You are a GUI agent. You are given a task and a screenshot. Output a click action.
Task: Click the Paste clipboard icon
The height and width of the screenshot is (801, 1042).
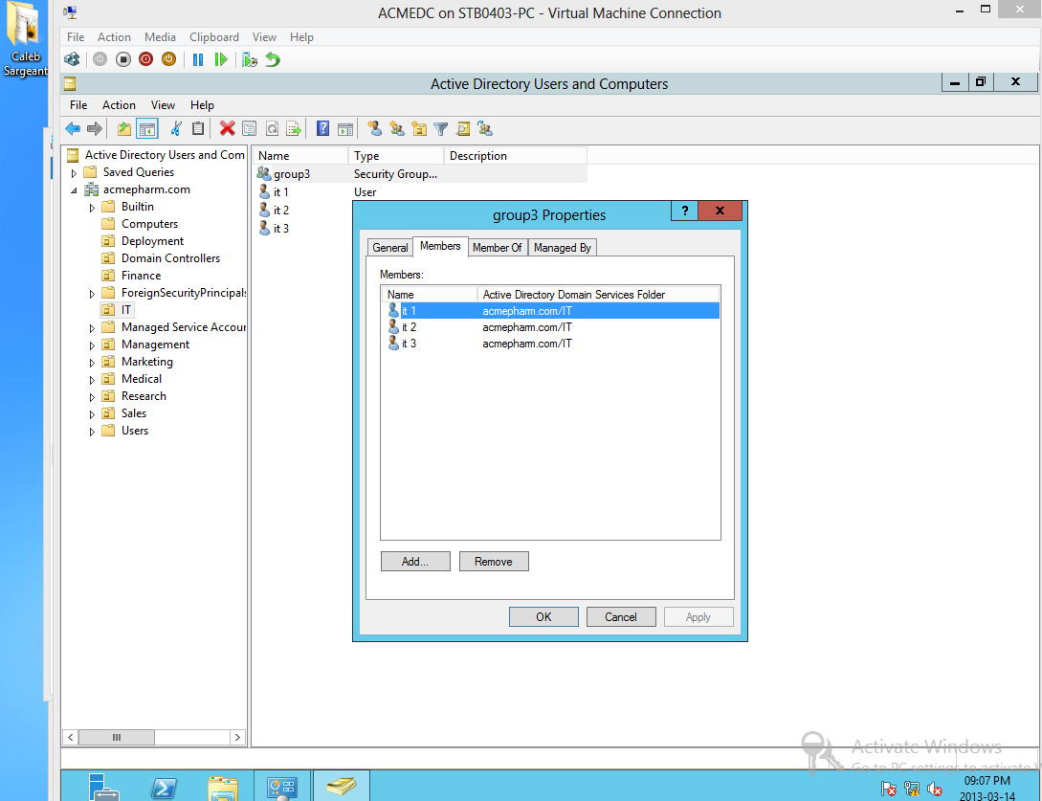point(198,128)
